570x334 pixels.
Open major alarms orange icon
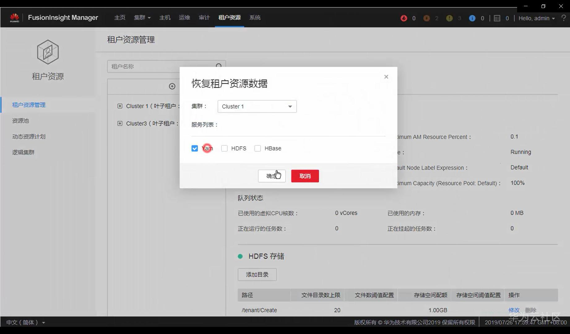click(x=426, y=18)
